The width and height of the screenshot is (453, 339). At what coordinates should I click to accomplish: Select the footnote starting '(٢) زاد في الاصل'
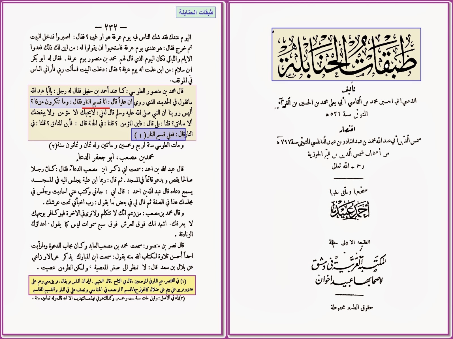(109, 299)
